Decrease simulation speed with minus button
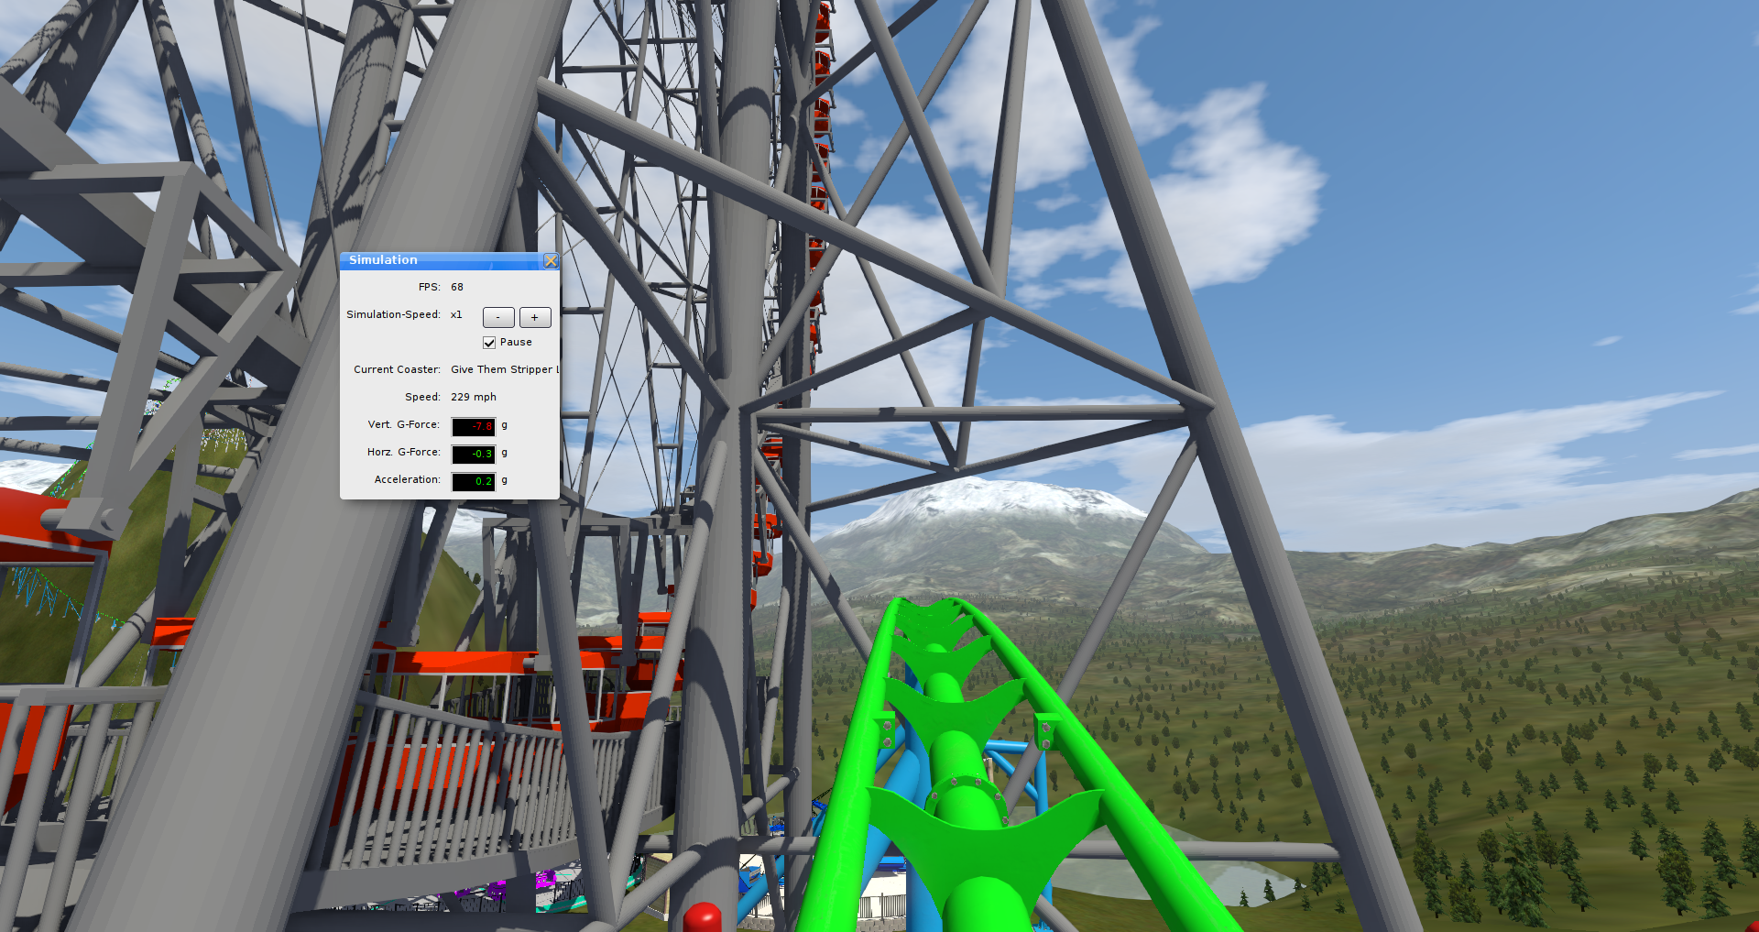 pos(498,317)
